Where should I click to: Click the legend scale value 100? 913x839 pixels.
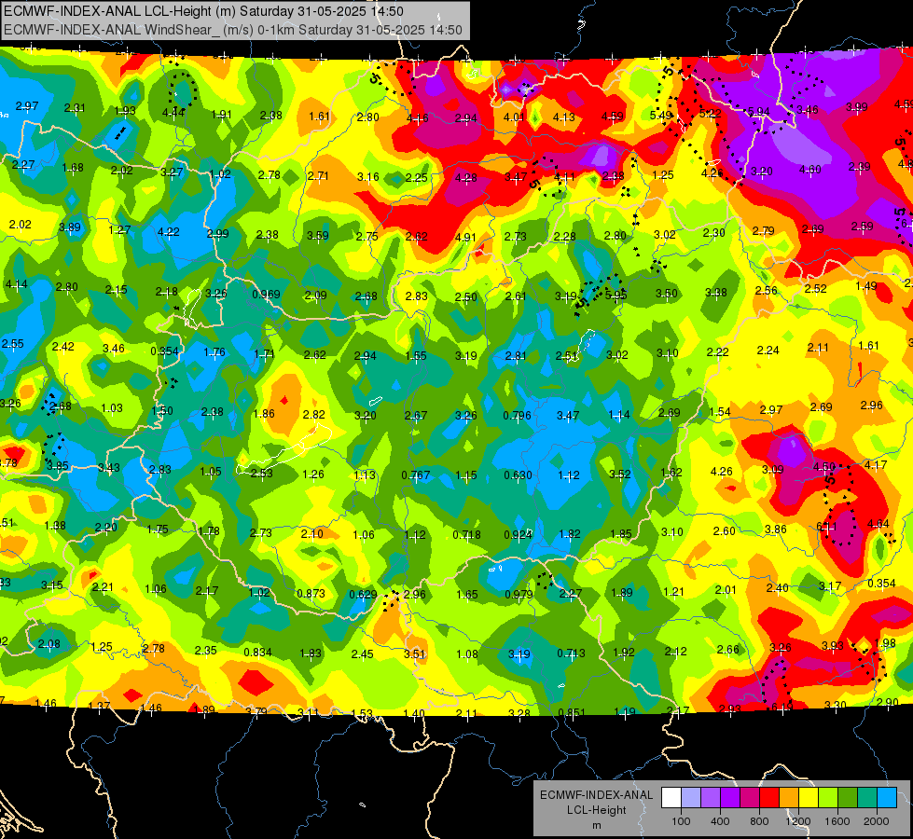click(x=681, y=821)
